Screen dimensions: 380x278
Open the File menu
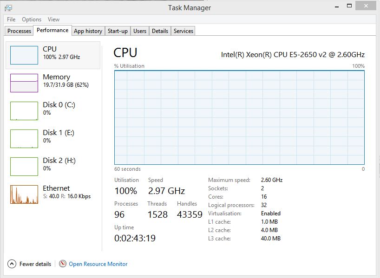[11, 19]
